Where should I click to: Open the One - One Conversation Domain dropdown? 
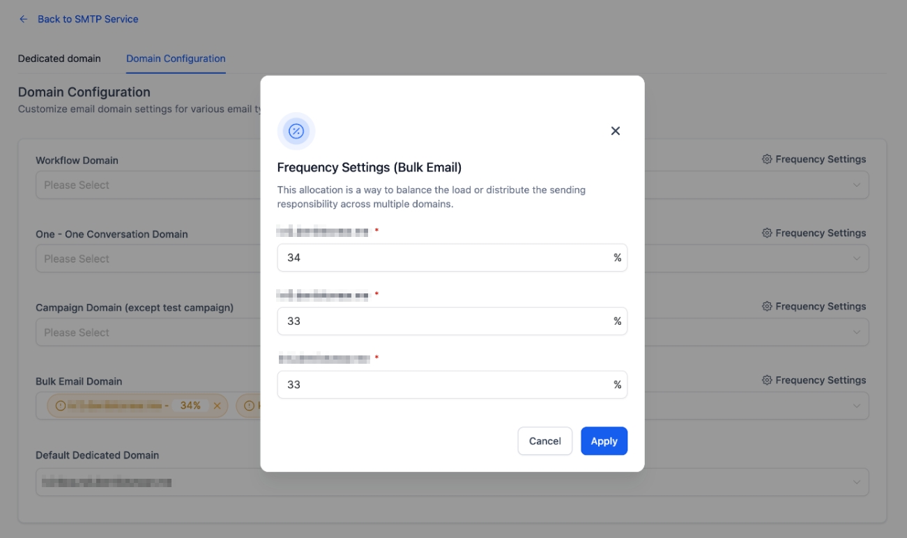(856, 259)
